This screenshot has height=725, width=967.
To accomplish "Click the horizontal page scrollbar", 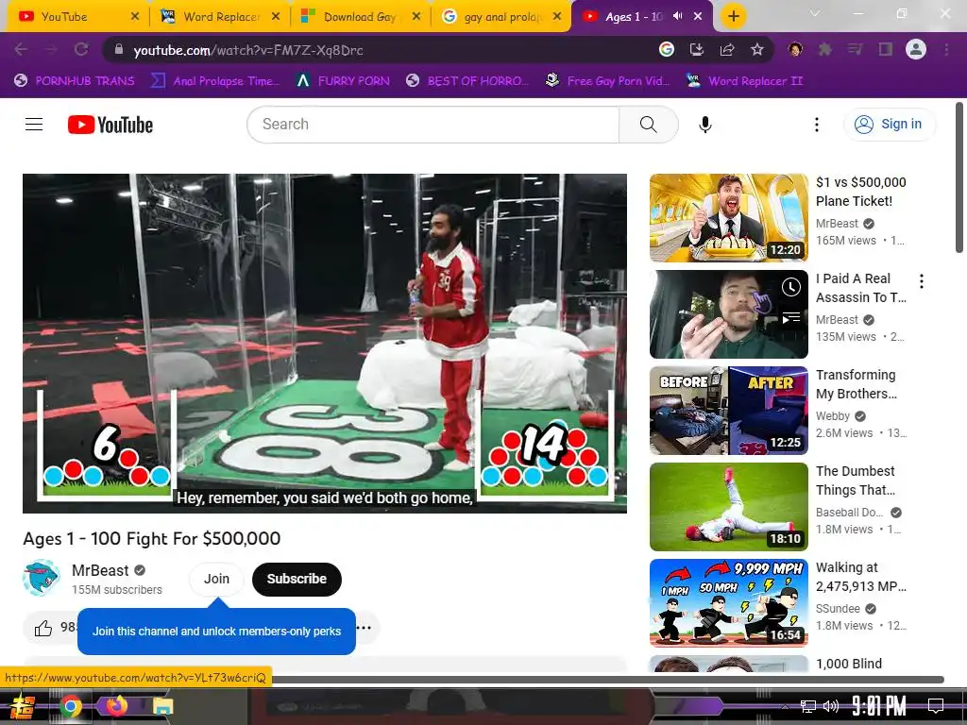I will [x=607, y=680].
